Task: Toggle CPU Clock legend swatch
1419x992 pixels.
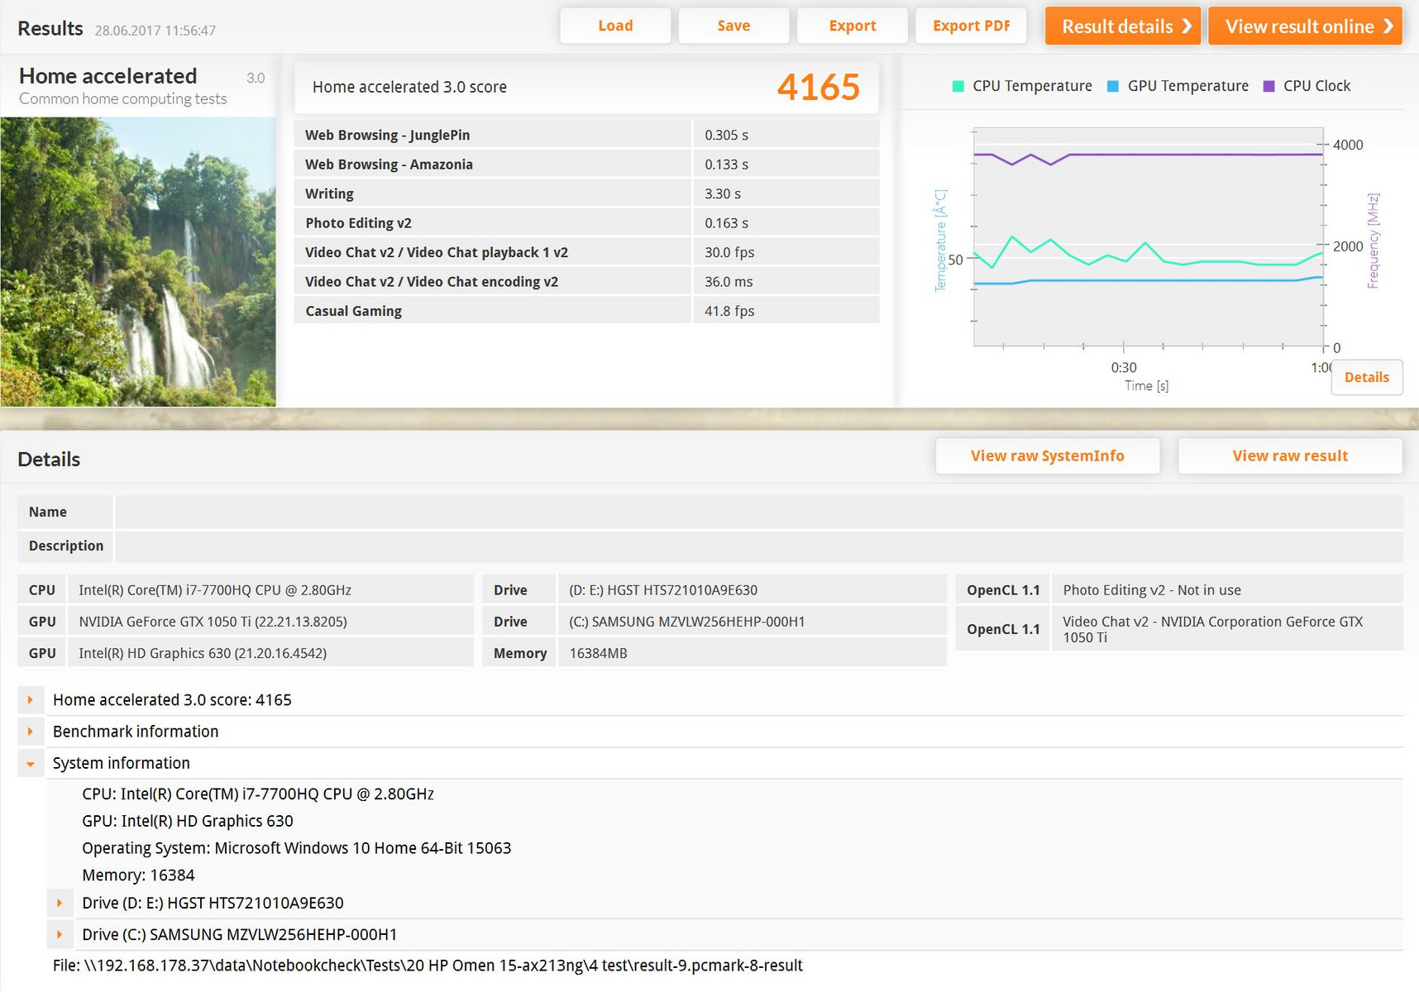Action: click(1269, 86)
